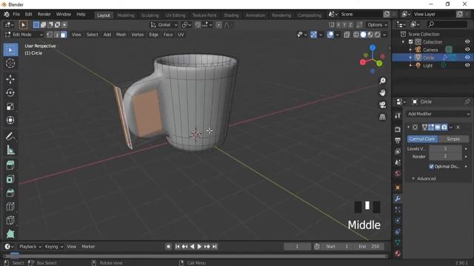Open Object properties orange square tab

[x=398, y=188]
